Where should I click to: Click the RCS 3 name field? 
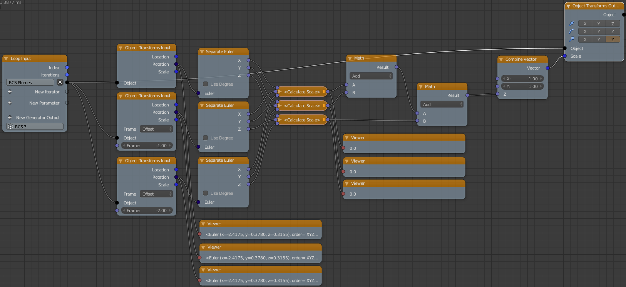click(35, 126)
